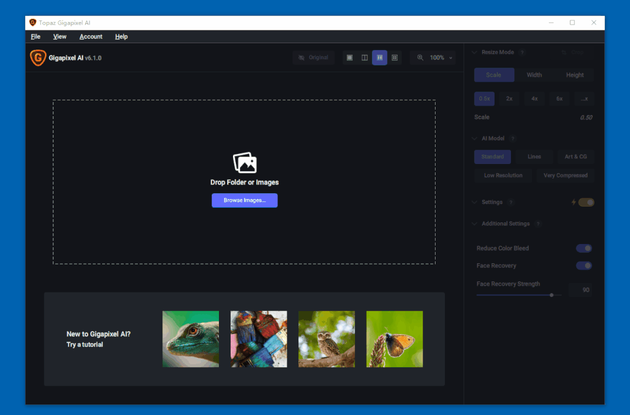The width and height of the screenshot is (630, 415).
Task: Click the image stack icon in drop zone
Action: (245, 163)
